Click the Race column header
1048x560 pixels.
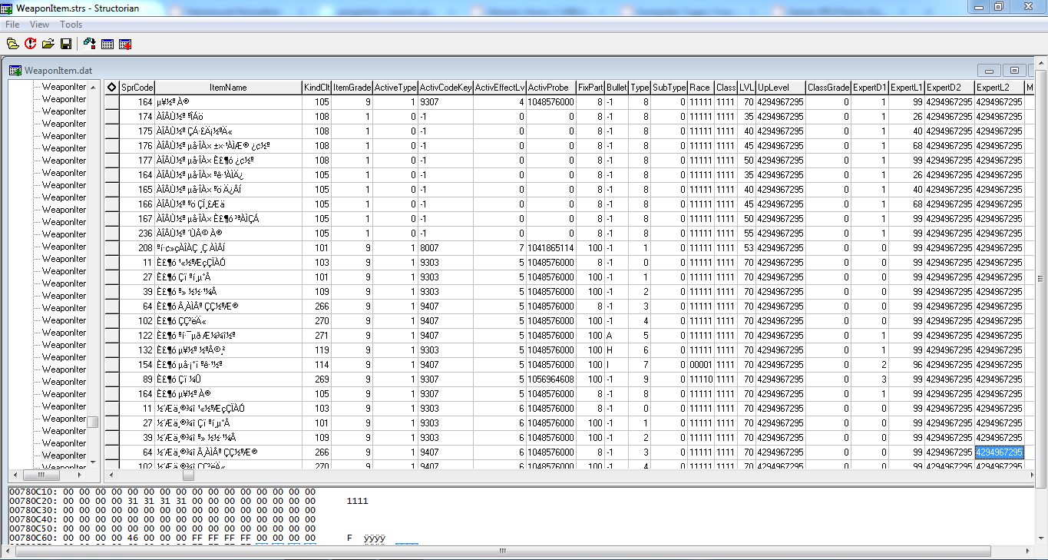700,88
